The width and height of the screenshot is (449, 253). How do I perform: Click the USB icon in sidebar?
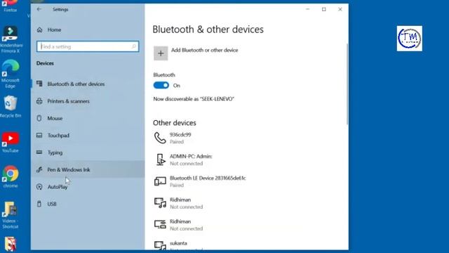(x=39, y=204)
